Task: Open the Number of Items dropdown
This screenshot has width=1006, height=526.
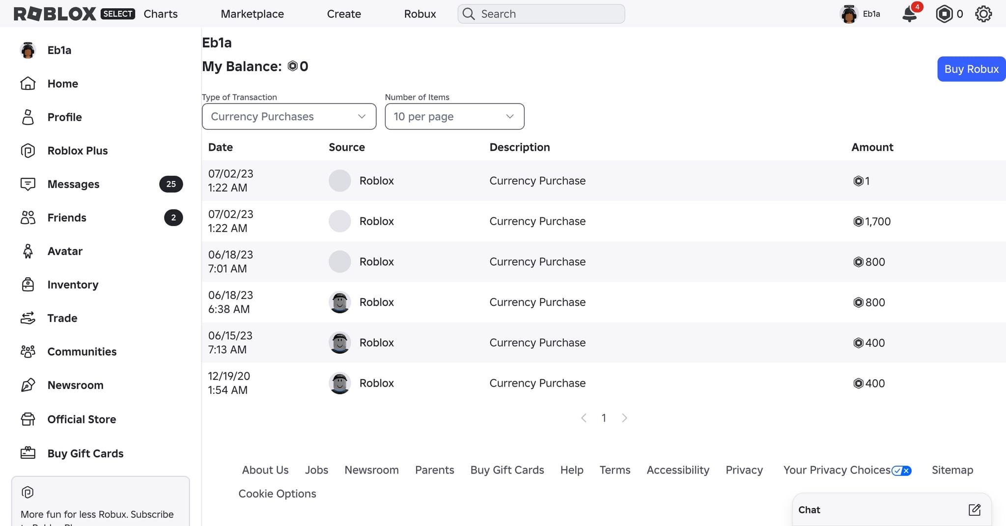Action: [454, 116]
